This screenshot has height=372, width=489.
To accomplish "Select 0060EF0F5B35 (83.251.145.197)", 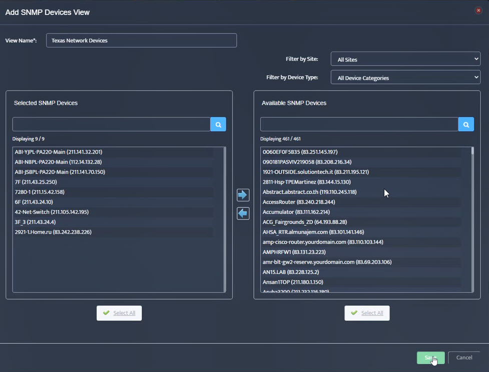I will pyautogui.click(x=361, y=152).
